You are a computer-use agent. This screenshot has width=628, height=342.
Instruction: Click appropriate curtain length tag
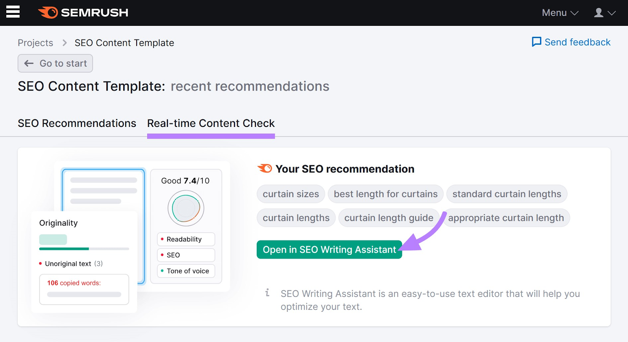coord(506,218)
